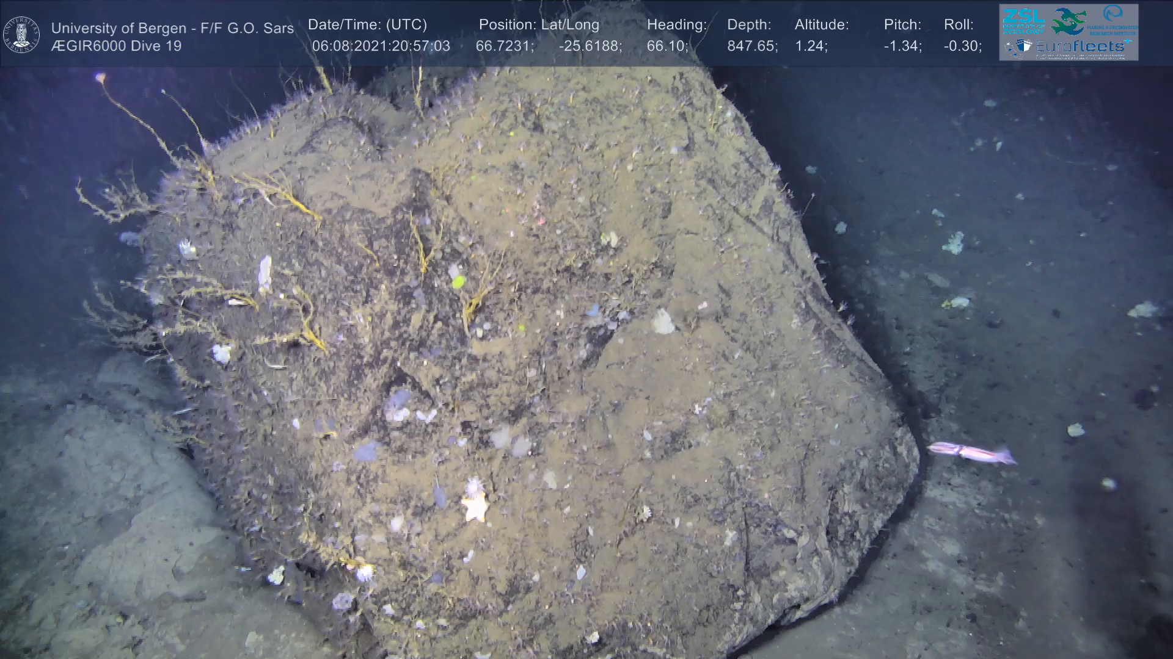Click the pink squid swimming at right
Viewport: 1173px width, 659px height.
[971, 453]
